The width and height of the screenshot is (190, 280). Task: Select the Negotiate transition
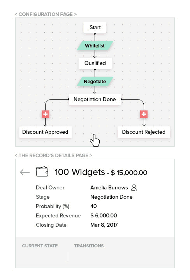click(95, 81)
